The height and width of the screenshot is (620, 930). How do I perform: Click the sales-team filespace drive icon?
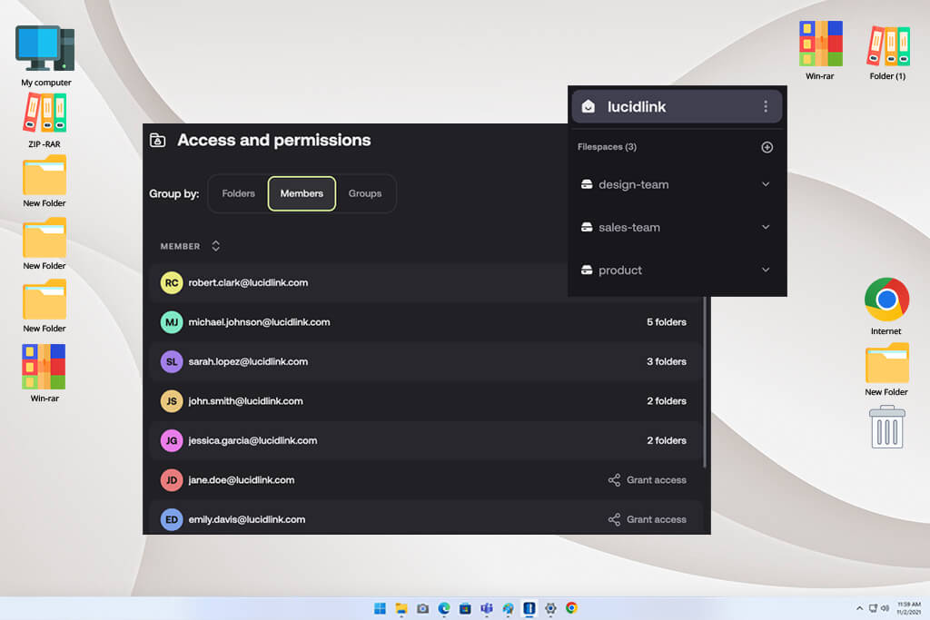[x=587, y=227]
